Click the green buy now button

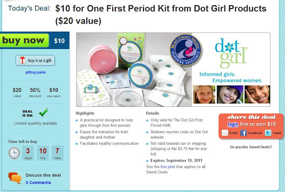[24, 41]
